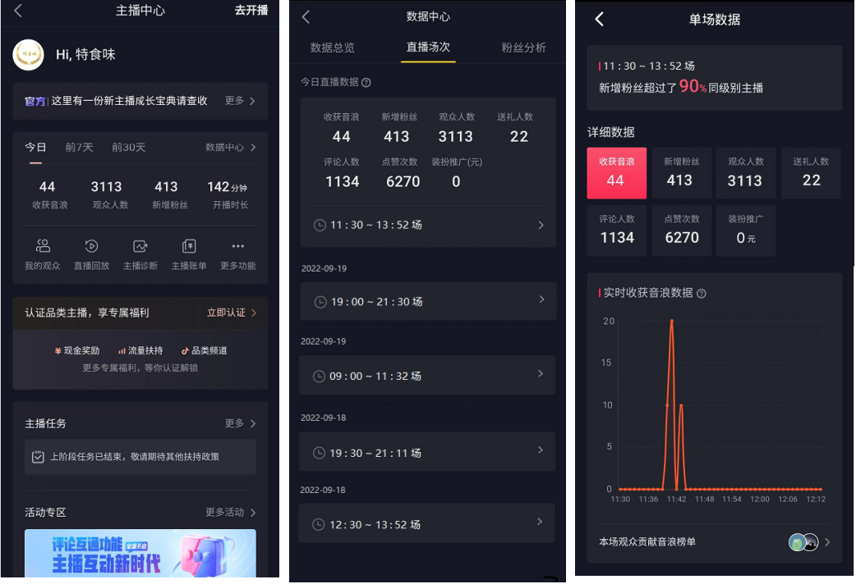Open the 主播账单 bill icon
Screen dimensions: 856x584
tap(189, 246)
